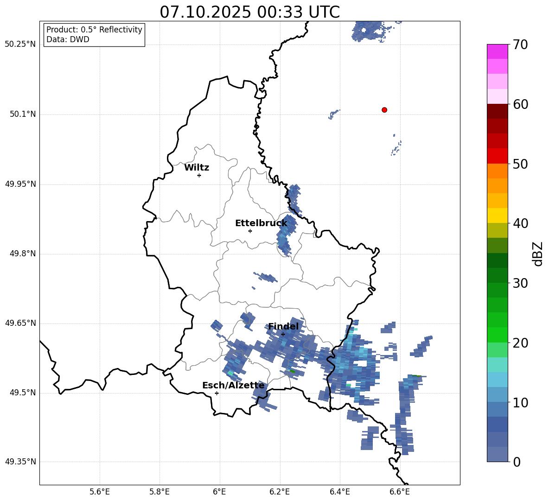549x501 pixels.
Task: Click the 49.5°N latitude label
Action: coord(22,393)
